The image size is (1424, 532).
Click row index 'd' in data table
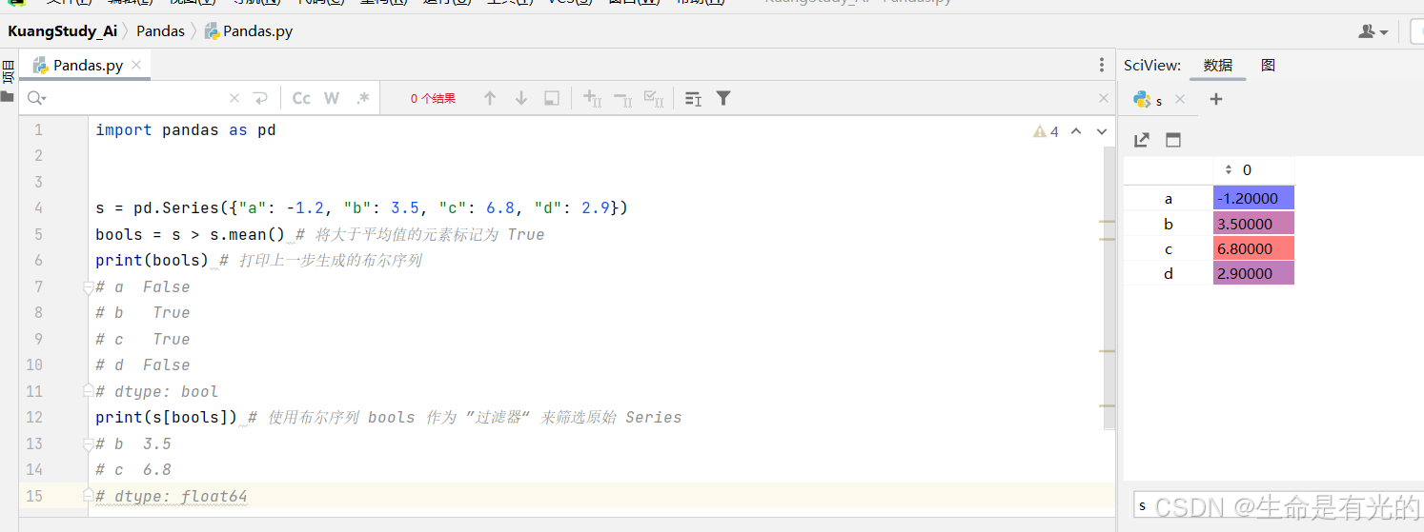[x=1169, y=274]
